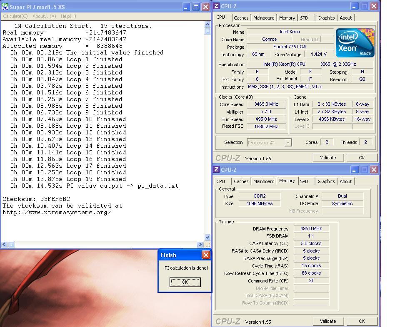This screenshot has width=400, height=327.
Task: Click the DRAM Frequency value 495.0 MHz
Action: pyautogui.click(x=311, y=228)
